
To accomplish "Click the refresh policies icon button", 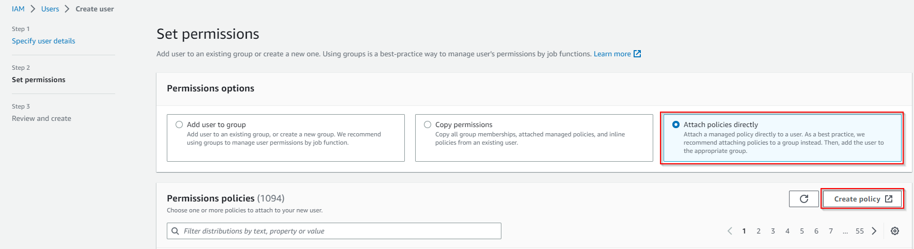I will [803, 199].
